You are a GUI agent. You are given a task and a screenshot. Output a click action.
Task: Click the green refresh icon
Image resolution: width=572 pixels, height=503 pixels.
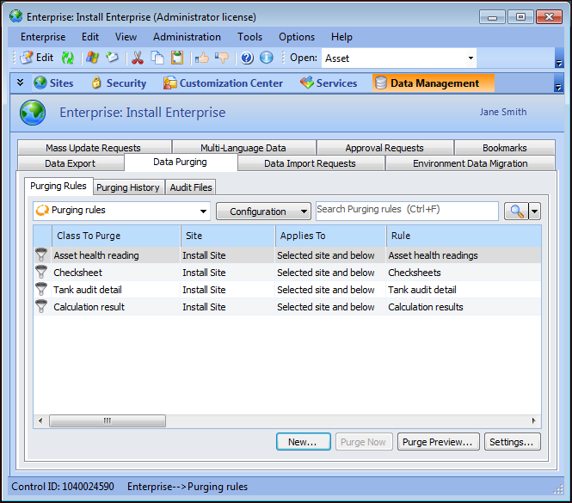coord(67,58)
